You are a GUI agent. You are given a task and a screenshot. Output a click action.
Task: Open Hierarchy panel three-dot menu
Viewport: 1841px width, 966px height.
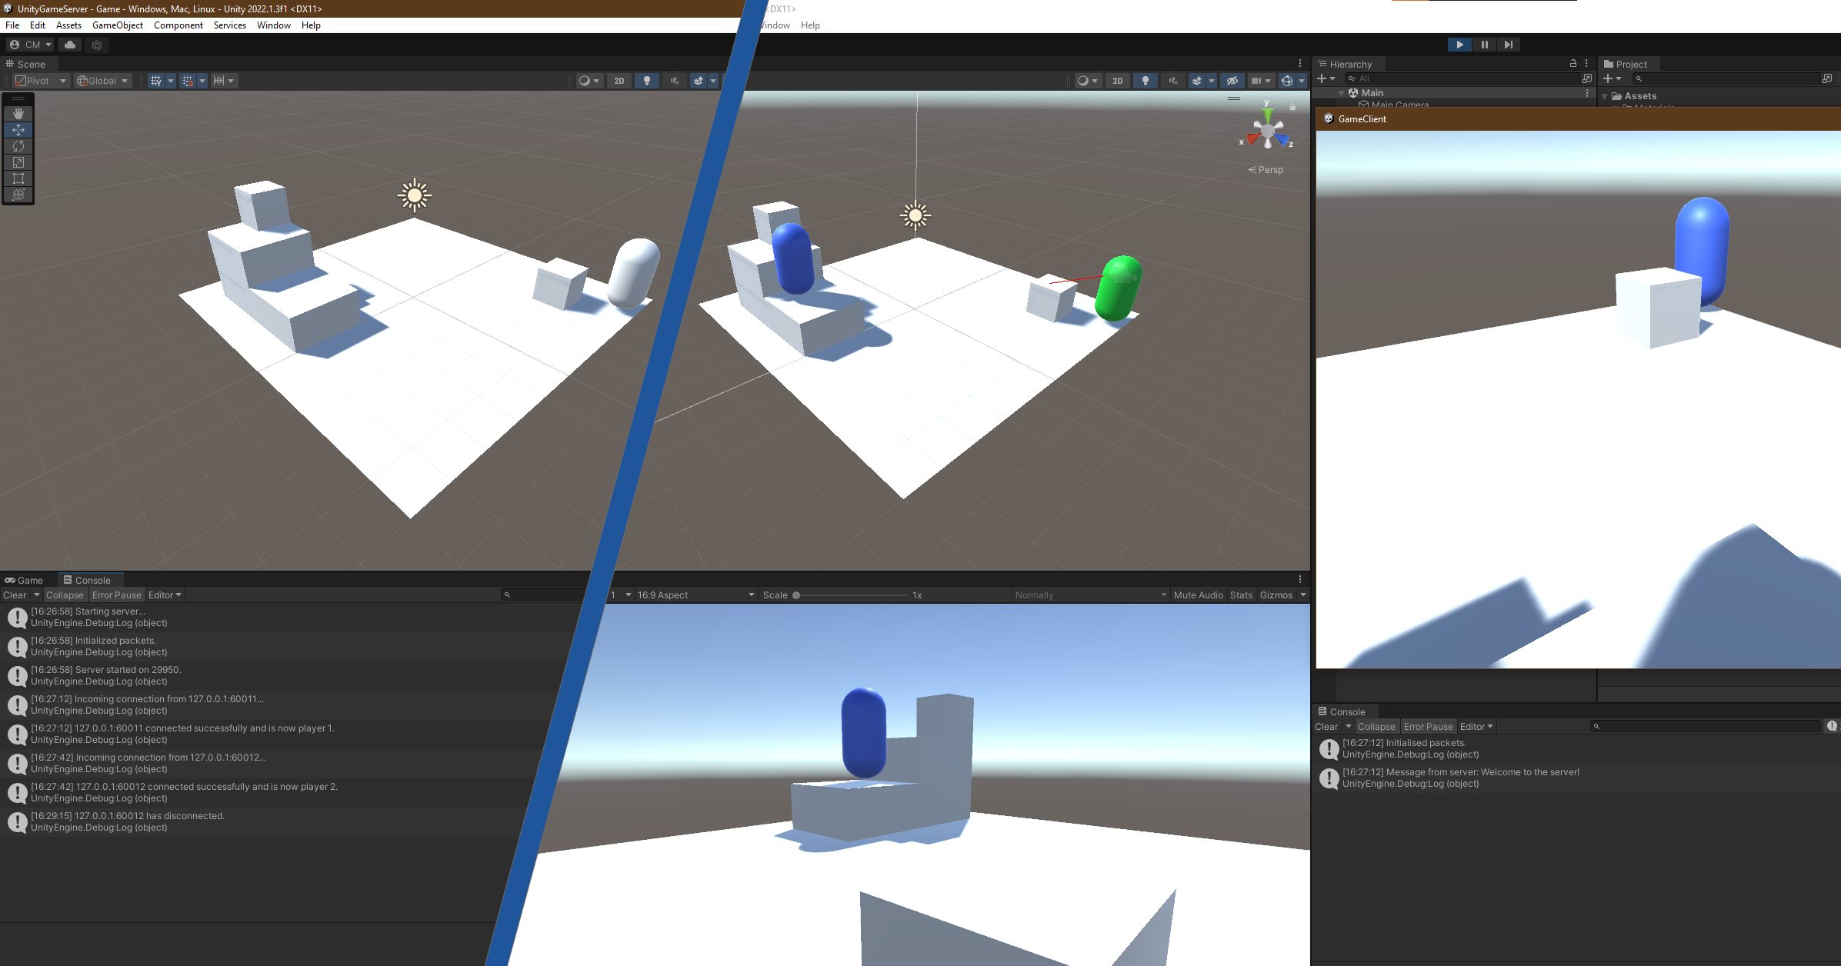[1586, 63]
